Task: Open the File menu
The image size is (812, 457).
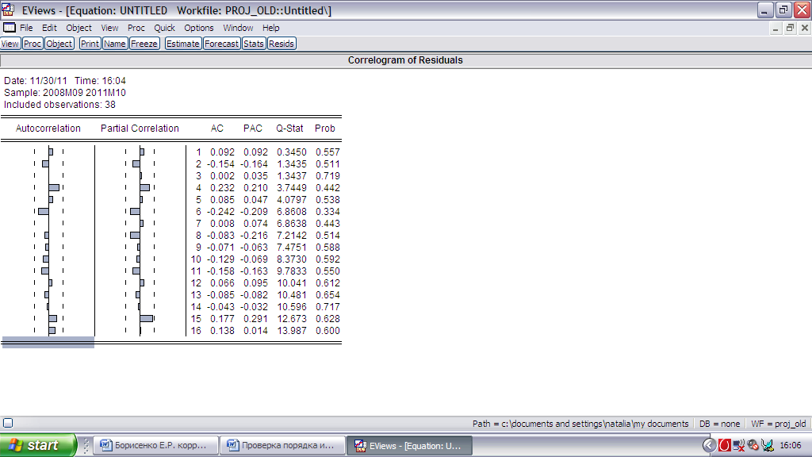Action: click(26, 28)
